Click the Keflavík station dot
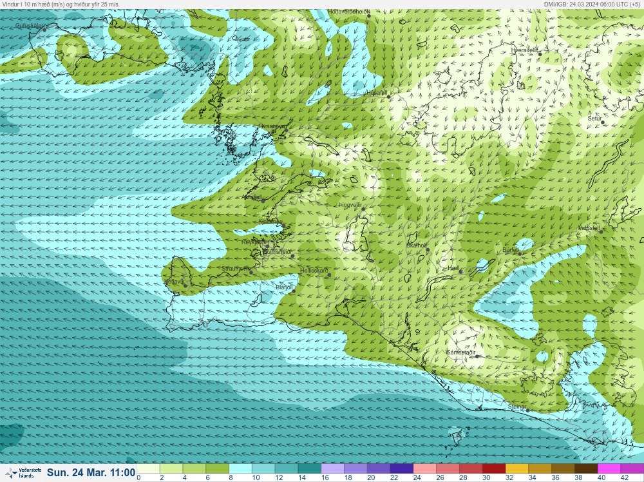 [x=185, y=285]
